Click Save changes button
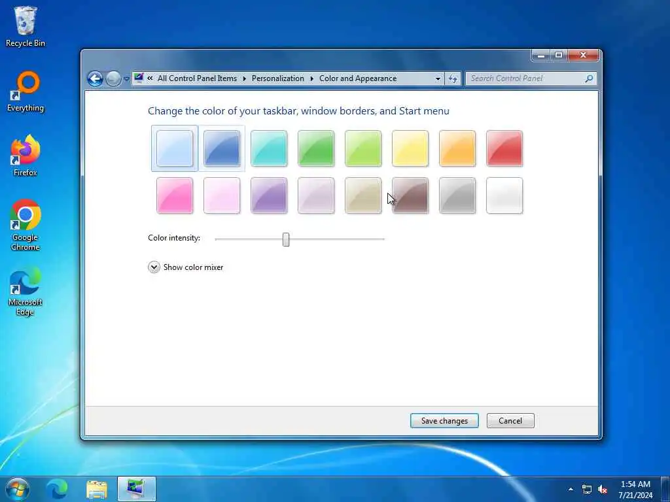670x502 pixels. (444, 421)
